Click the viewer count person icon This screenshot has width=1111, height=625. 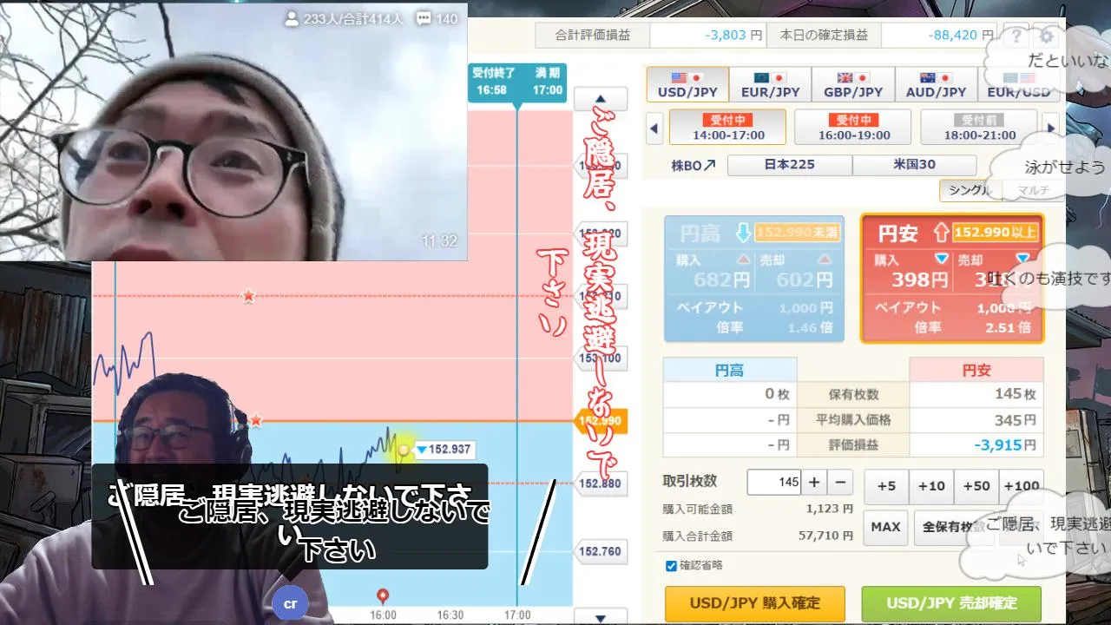(x=292, y=18)
